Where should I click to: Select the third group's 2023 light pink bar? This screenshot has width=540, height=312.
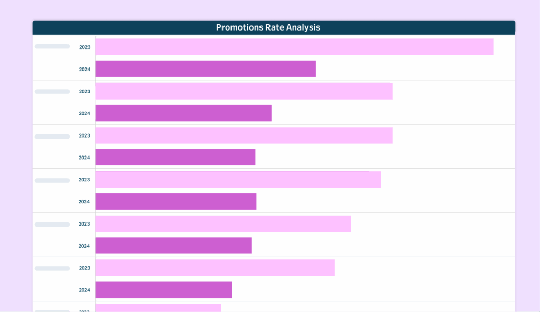click(x=244, y=135)
